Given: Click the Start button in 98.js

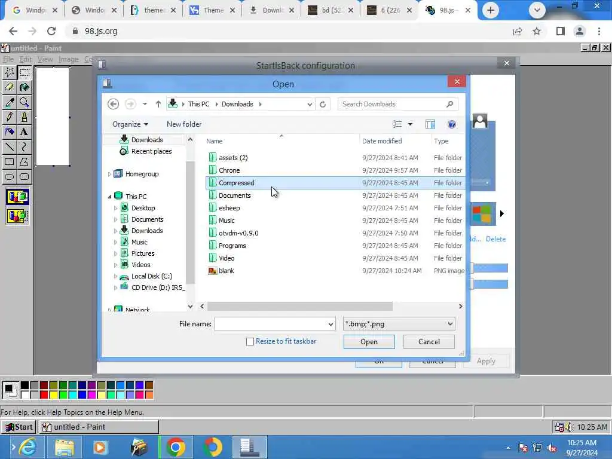Looking at the screenshot, I should [x=19, y=427].
